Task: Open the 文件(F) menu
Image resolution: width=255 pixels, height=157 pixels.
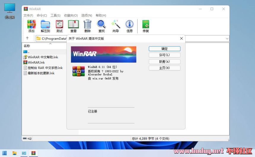Action: [x=28, y=15]
